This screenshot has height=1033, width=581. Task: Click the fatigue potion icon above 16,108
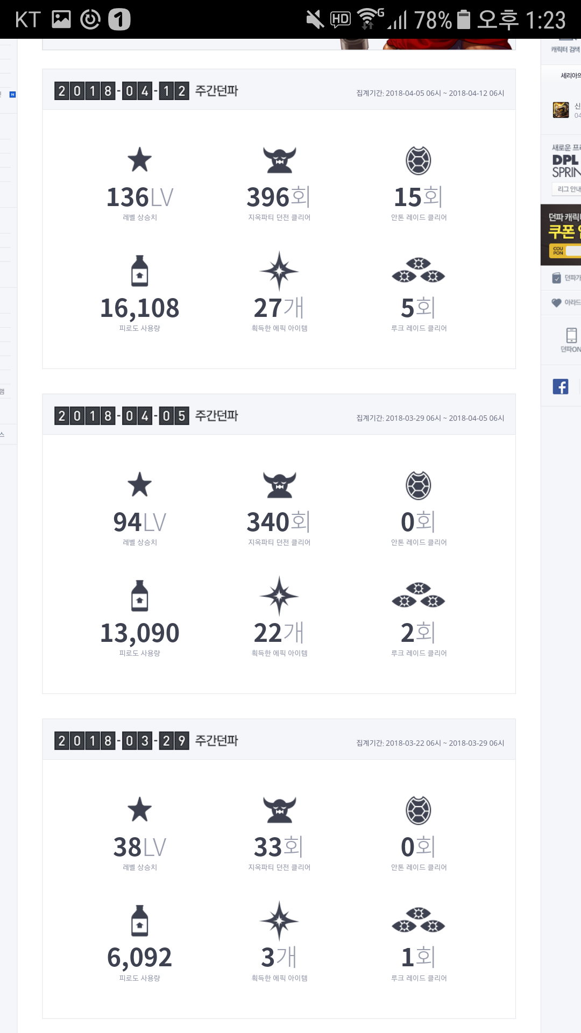140,271
